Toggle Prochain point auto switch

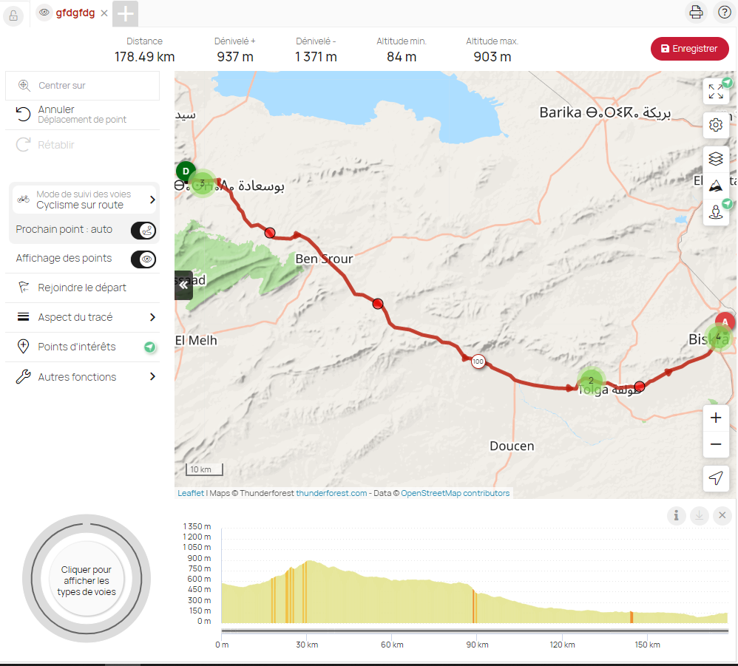(143, 230)
